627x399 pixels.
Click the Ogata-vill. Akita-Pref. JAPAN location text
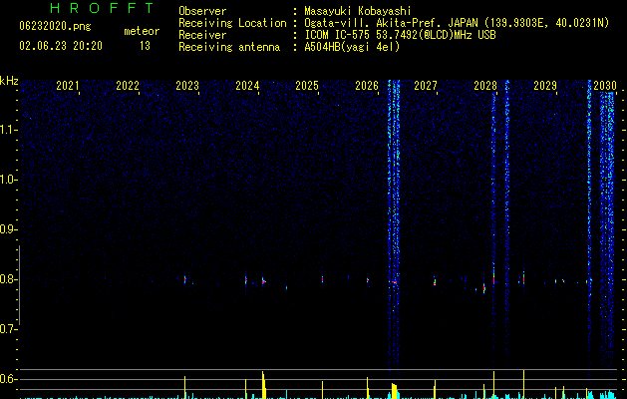point(457,23)
